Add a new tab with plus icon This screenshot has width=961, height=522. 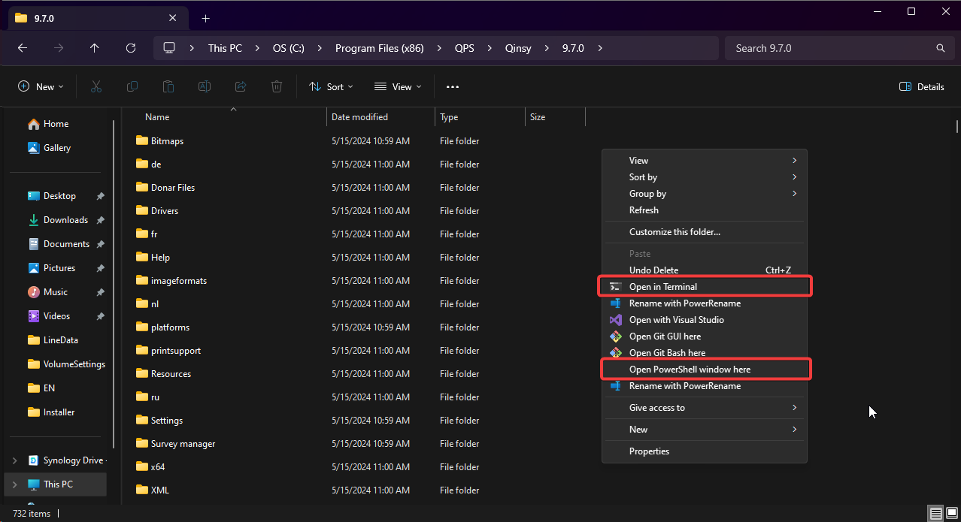point(205,18)
